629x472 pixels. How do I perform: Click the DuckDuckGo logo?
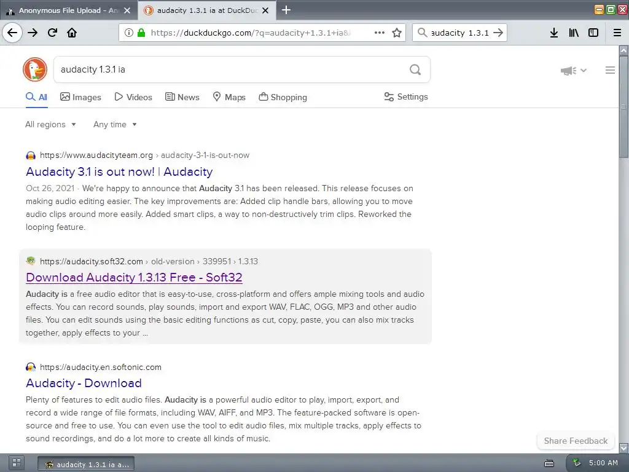tap(35, 69)
